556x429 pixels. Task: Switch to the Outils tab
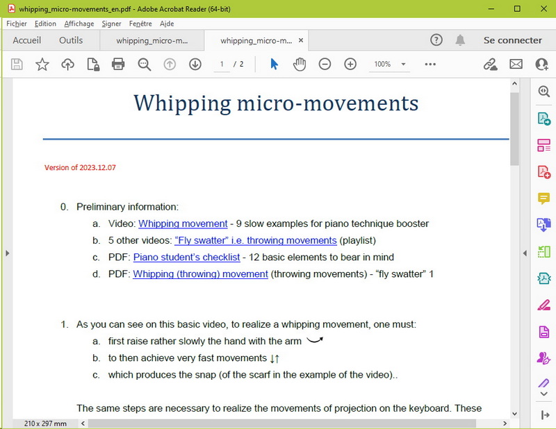coord(71,40)
